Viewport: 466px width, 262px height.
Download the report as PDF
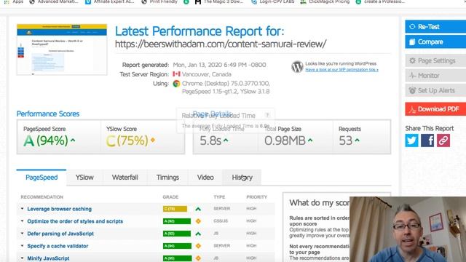[435, 109]
